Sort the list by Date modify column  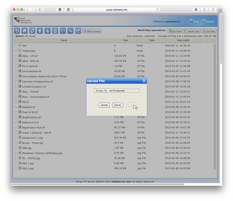tap(183, 40)
